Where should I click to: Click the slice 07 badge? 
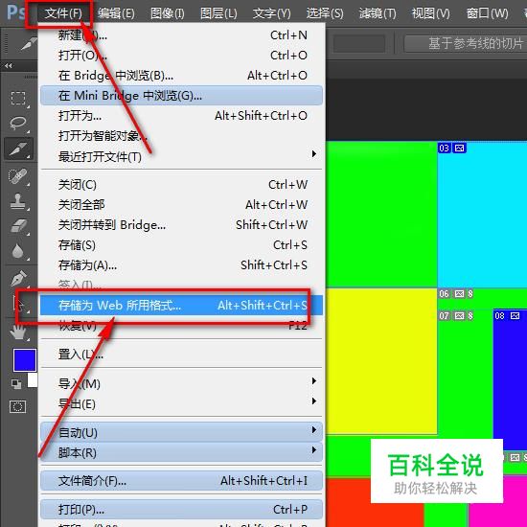point(456,316)
